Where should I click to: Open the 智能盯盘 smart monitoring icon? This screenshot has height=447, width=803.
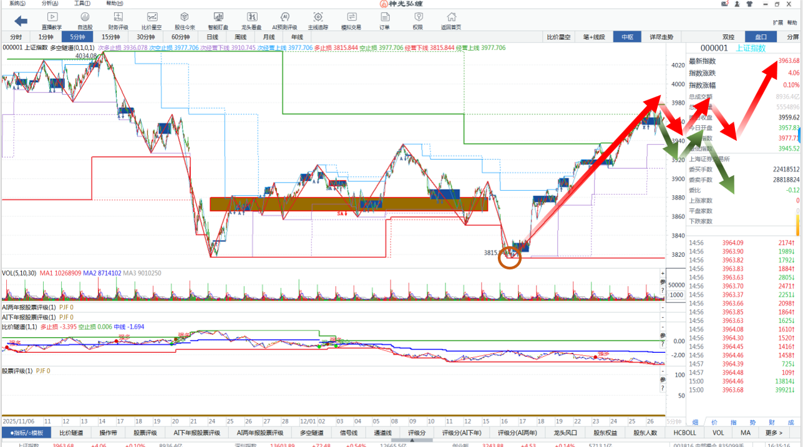[x=218, y=21]
